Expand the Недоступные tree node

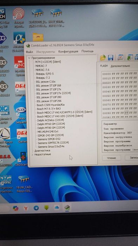pos(32,154)
